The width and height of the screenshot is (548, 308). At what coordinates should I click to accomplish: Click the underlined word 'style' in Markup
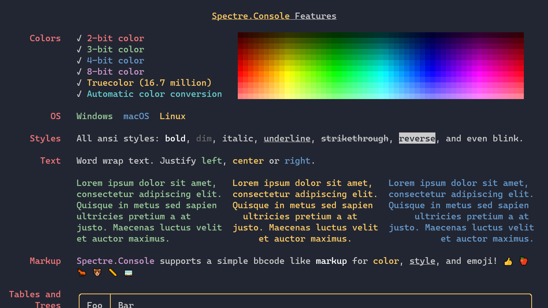coord(422,261)
